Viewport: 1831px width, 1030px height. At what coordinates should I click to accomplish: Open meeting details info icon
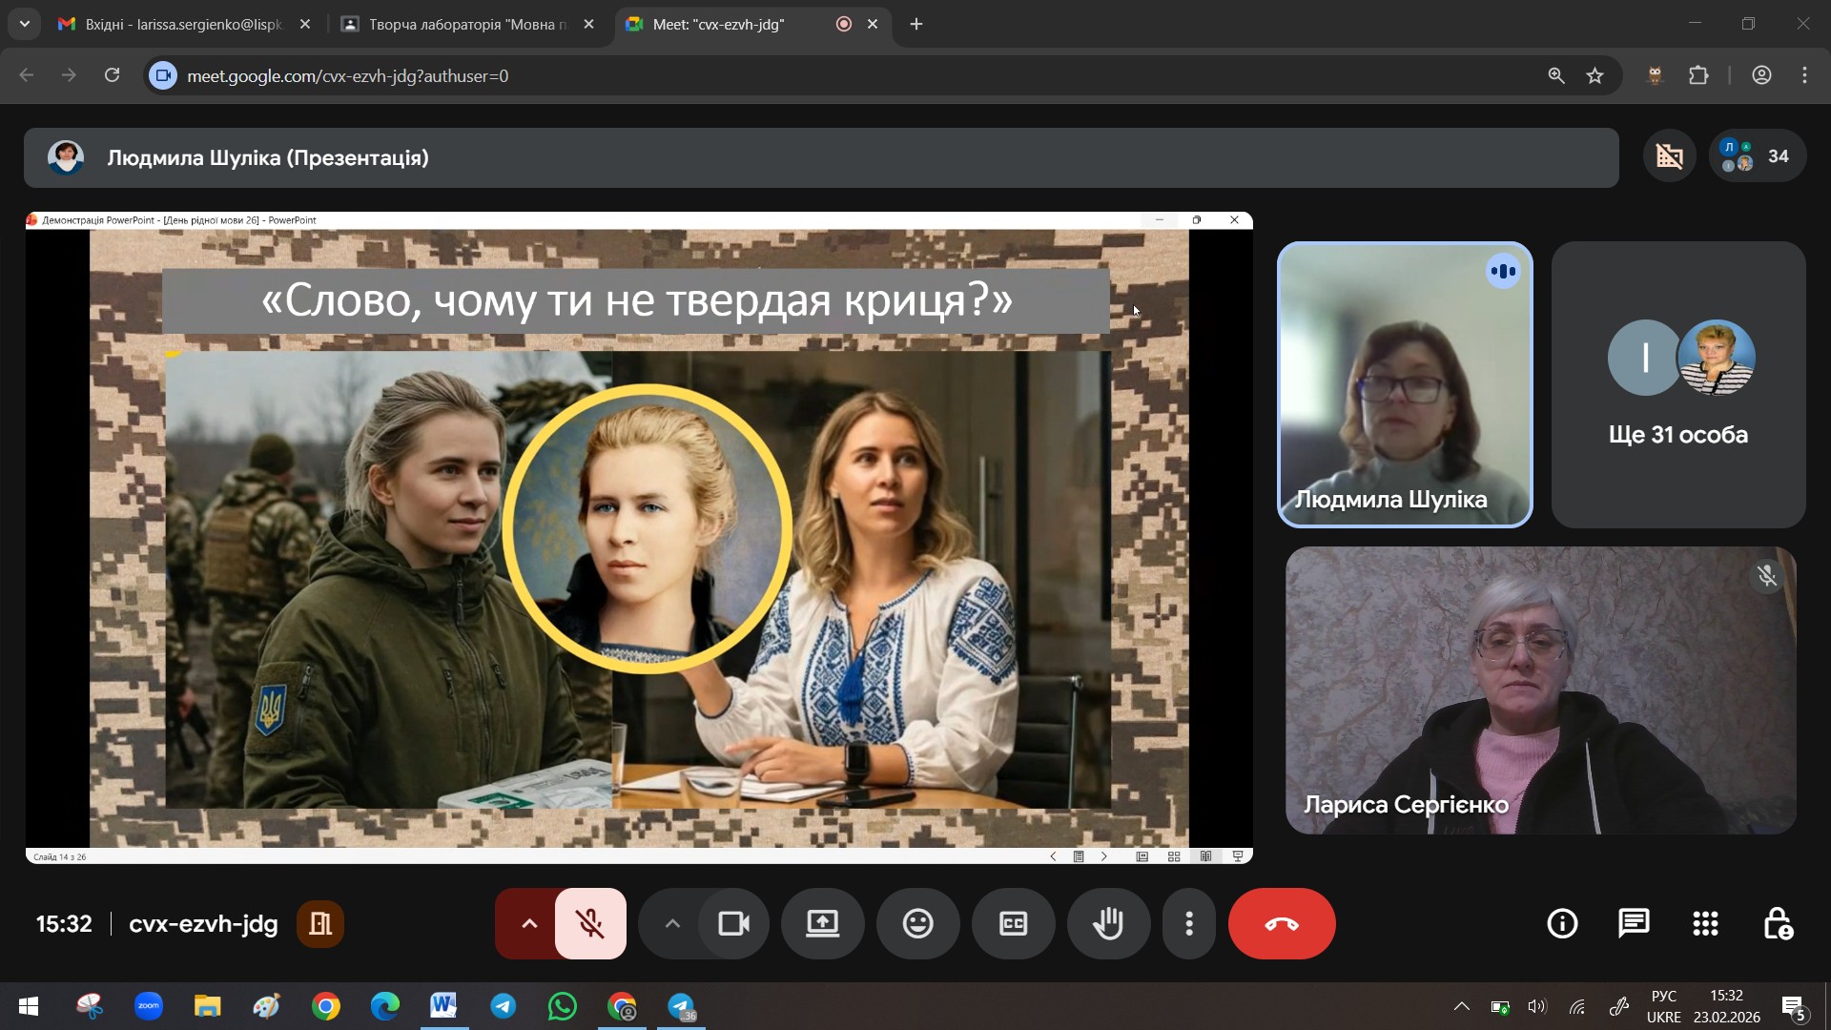(x=1562, y=923)
